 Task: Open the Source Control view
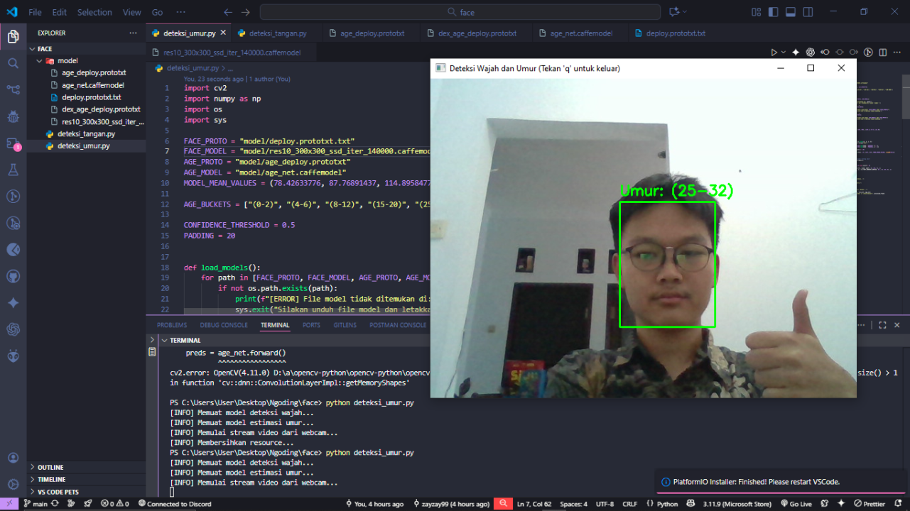pos(13,89)
